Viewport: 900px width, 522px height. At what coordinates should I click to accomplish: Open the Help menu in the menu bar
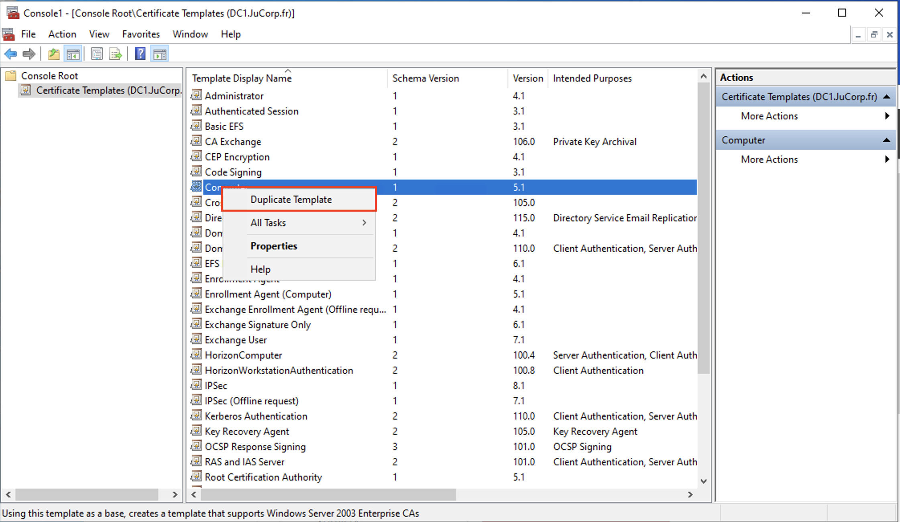coord(231,34)
